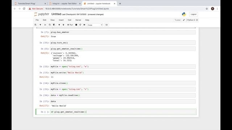The height and width of the screenshot is (130, 232).
Task: Save notebook with the floppy disk icon
Action: tap(36, 25)
